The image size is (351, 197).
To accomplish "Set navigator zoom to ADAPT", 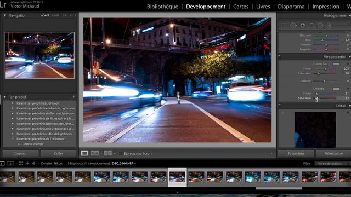I will coord(45,15).
